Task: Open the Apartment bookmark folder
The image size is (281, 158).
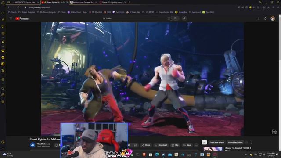Action: [x=195, y=12]
